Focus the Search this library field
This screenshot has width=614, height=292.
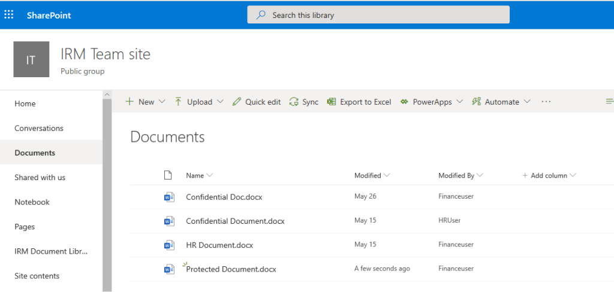(x=378, y=15)
